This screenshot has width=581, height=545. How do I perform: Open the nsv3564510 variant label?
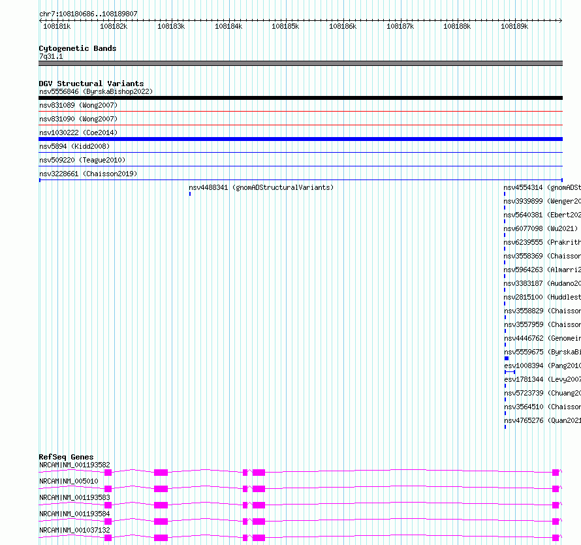pos(542,407)
